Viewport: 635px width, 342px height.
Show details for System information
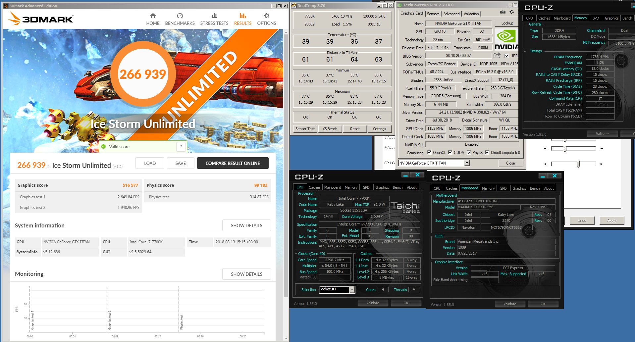[x=246, y=225]
